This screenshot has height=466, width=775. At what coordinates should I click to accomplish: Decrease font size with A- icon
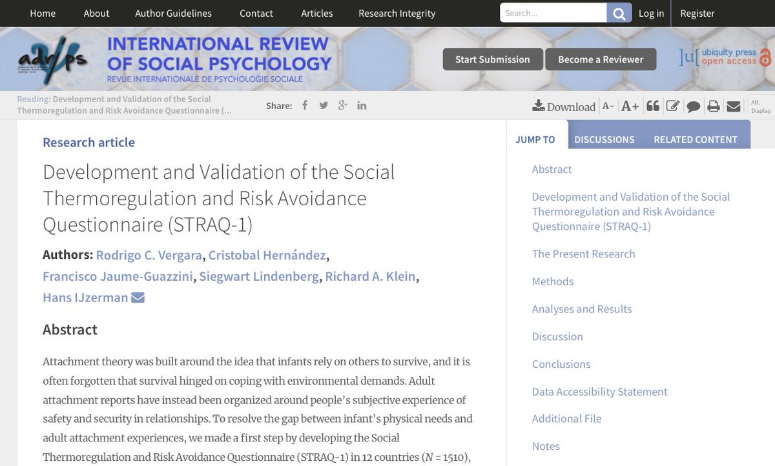[x=608, y=106]
